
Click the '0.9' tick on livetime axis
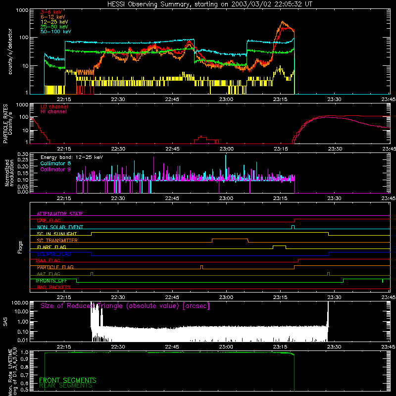pos(25,358)
